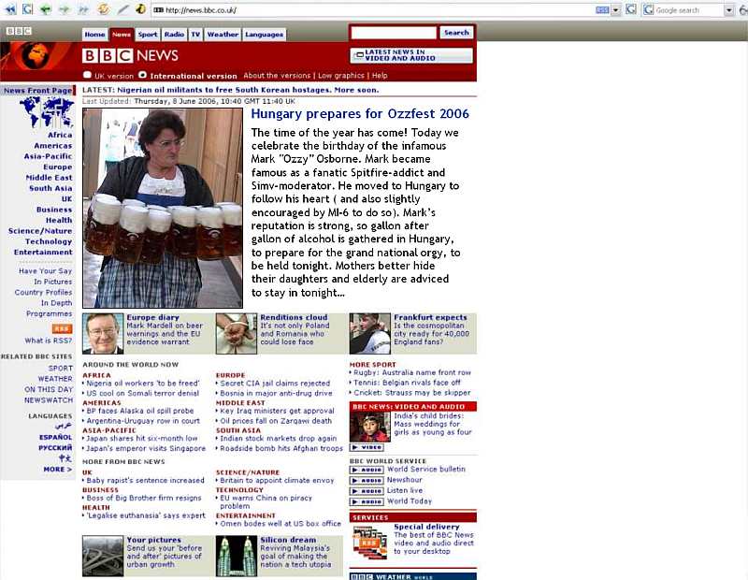Open the Chinese language link icon
The width and height of the screenshot is (748, 580).
click(x=65, y=458)
